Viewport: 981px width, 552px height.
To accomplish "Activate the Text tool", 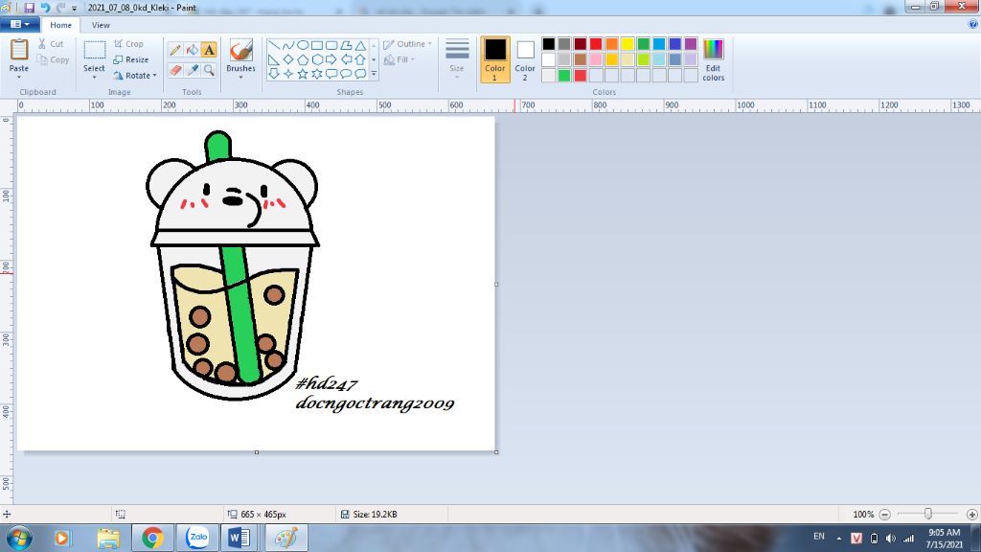I will point(209,50).
